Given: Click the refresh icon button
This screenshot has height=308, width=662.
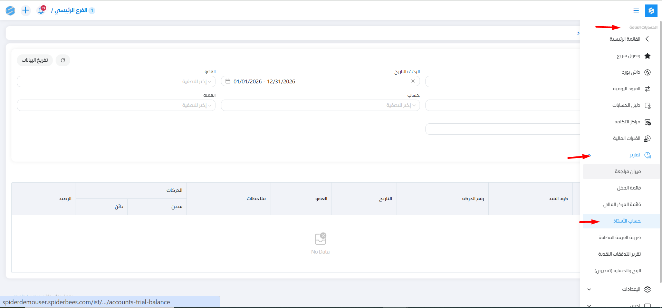Looking at the screenshot, I should (63, 60).
